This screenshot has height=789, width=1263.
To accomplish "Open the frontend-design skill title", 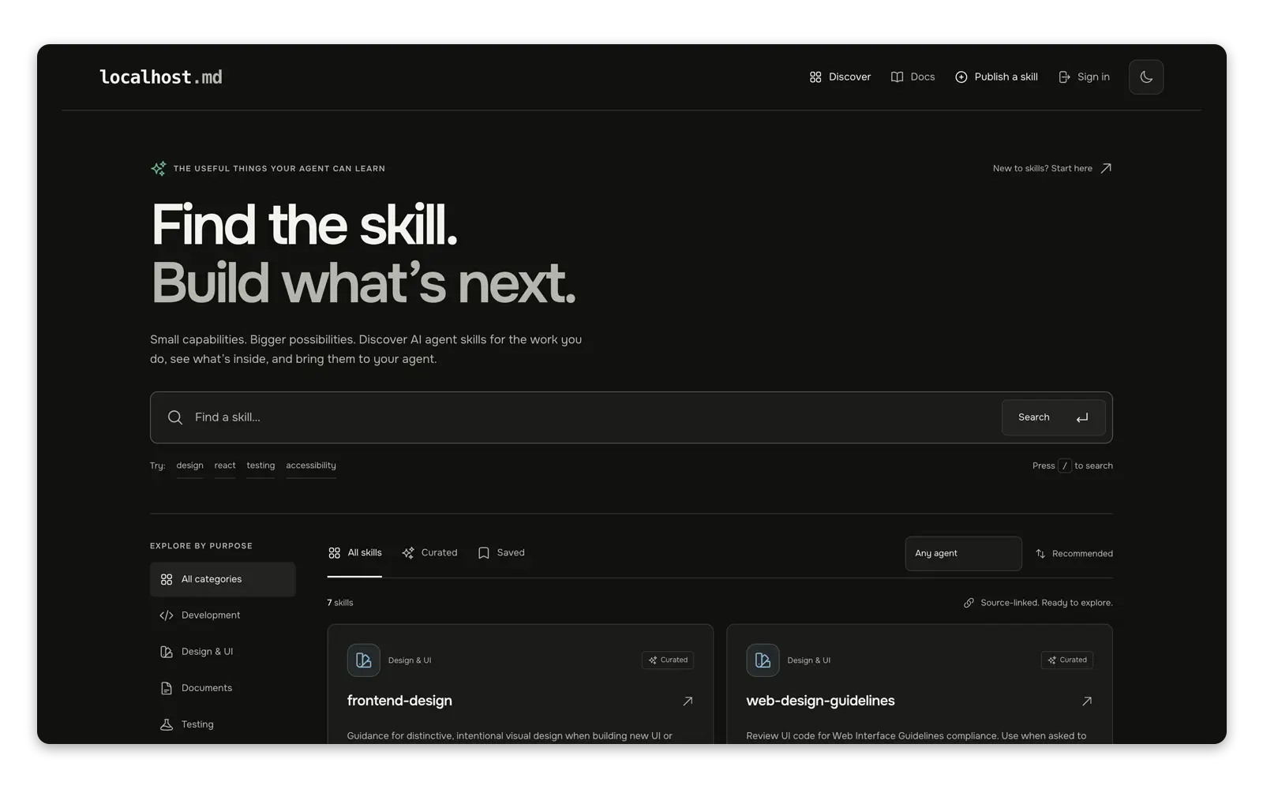I will (x=399, y=701).
